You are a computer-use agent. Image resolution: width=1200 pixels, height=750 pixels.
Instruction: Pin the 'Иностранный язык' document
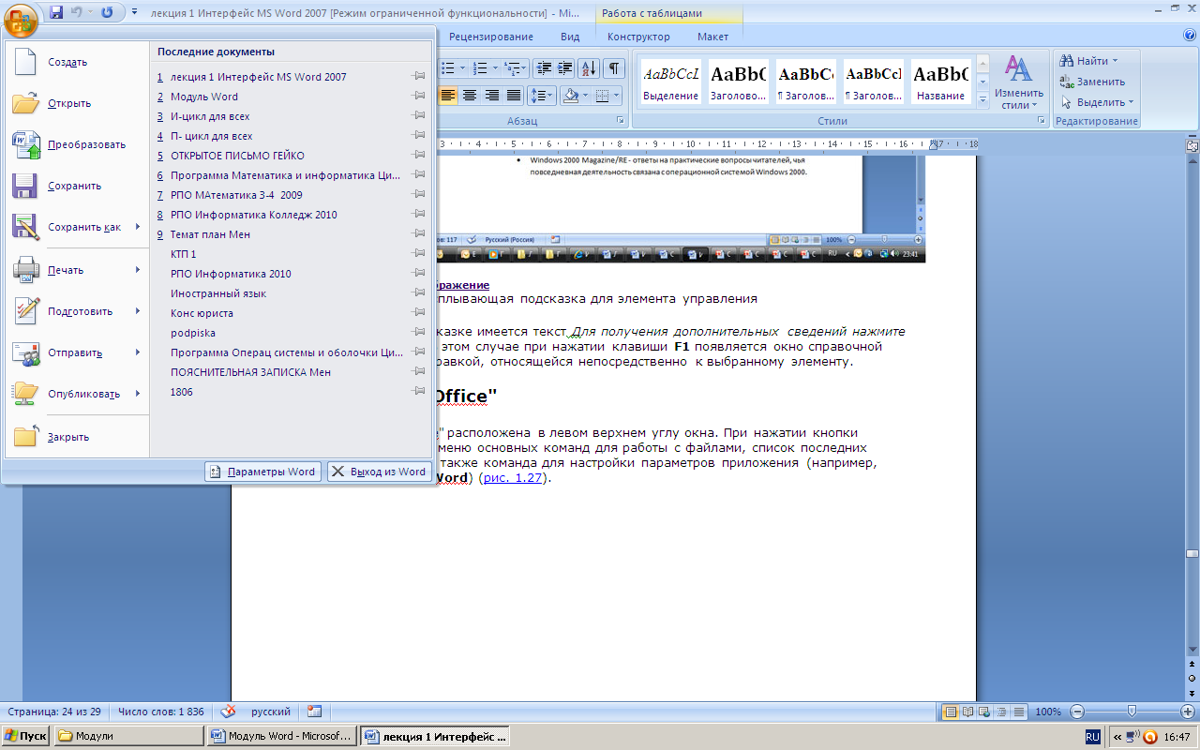point(419,293)
